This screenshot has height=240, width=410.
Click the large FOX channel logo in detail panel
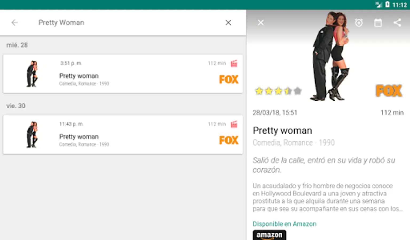tap(389, 91)
